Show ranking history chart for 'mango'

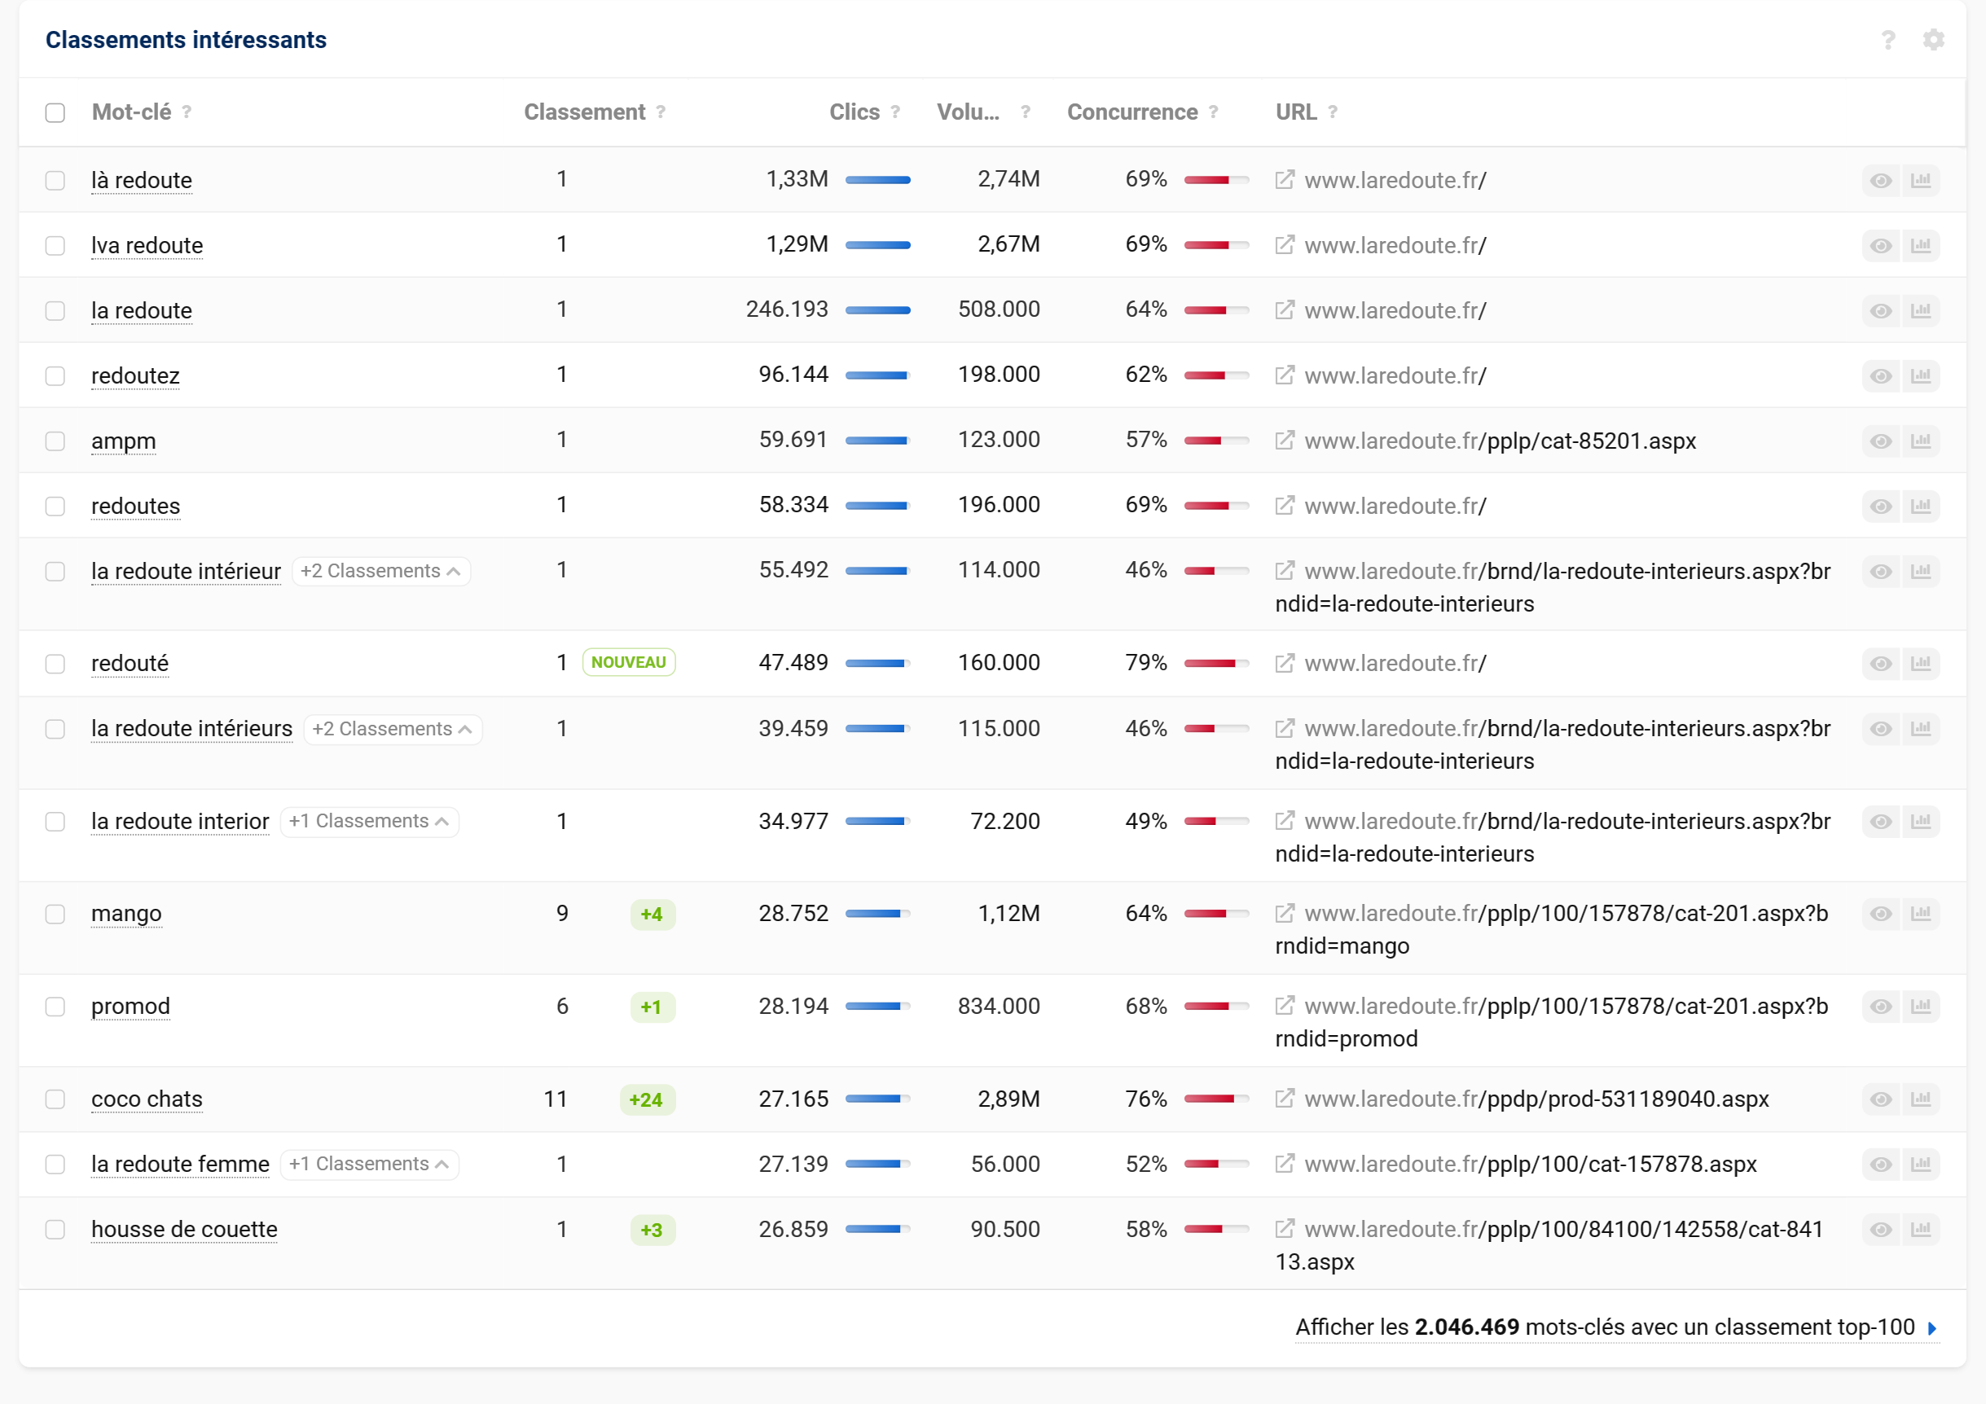(x=1921, y=914)
